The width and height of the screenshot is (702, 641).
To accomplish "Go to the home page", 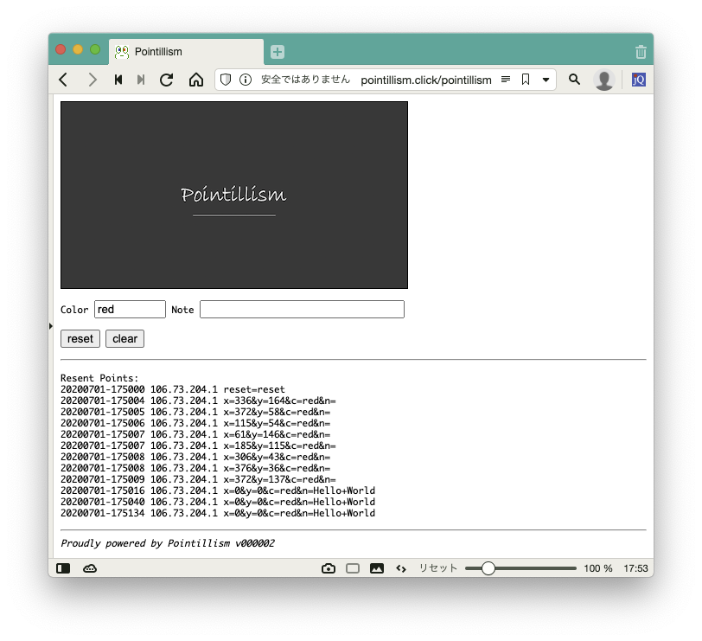I will coord(196,80).
